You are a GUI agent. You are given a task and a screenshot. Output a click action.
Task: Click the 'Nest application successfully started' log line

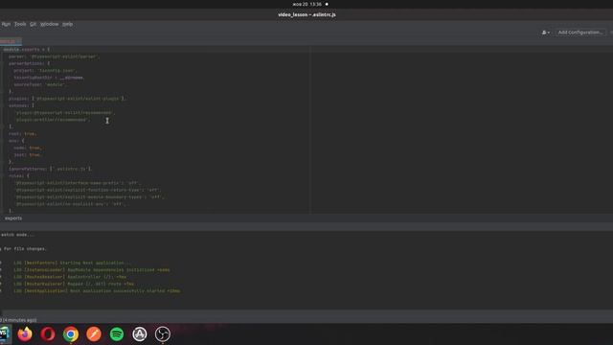pyautogui.click(x=97, y=291)
